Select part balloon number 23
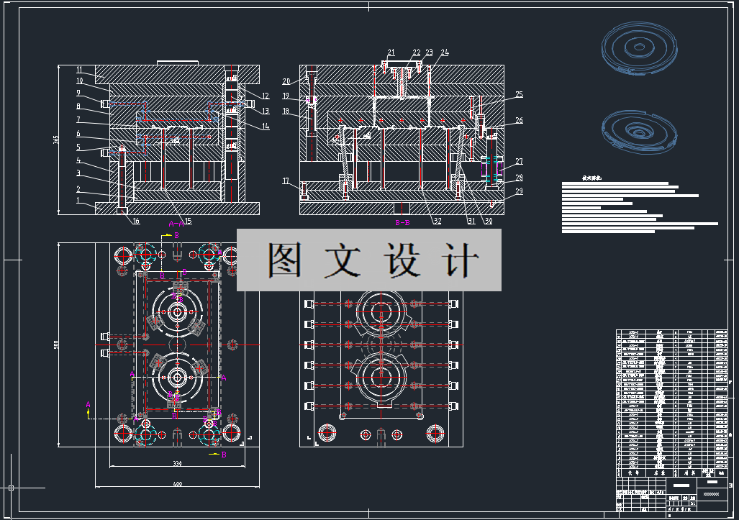This screenshot has height=520, width=739. pyautogui.click(x=429, y=53)
